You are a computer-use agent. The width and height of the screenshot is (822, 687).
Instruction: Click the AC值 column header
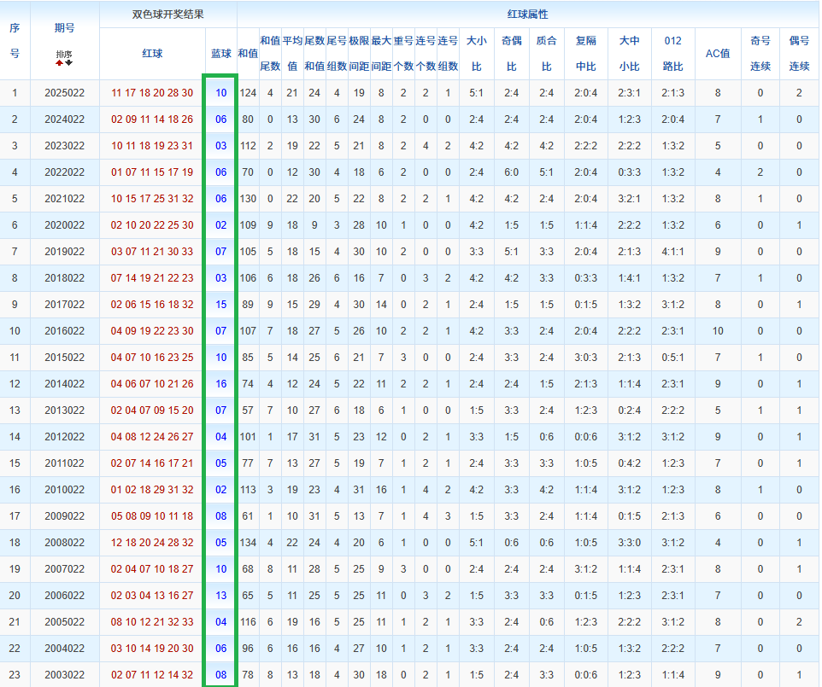pos(718,54)
